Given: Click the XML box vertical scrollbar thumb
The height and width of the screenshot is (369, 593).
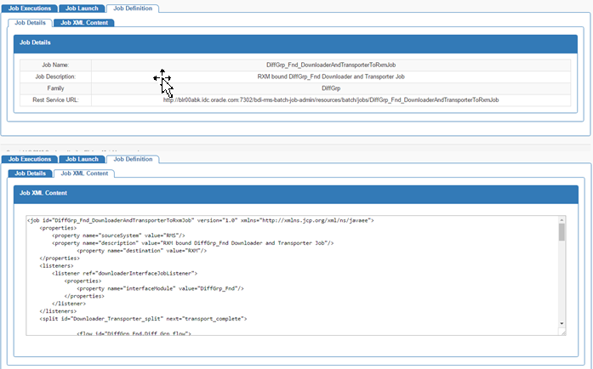Looking at the screenshot, I should [x=562, y=232].
